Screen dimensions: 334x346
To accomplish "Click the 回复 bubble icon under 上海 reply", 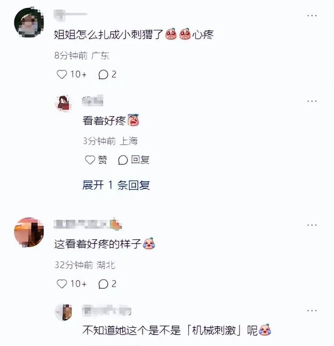I will 123,160.
